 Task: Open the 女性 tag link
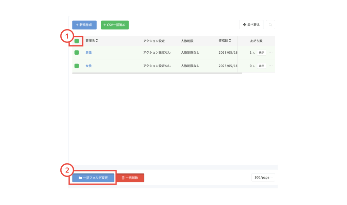(88, 66)
